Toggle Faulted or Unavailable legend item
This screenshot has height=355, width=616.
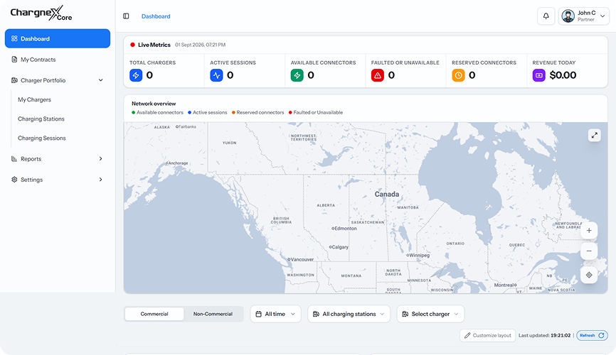(x=316, y=113)
